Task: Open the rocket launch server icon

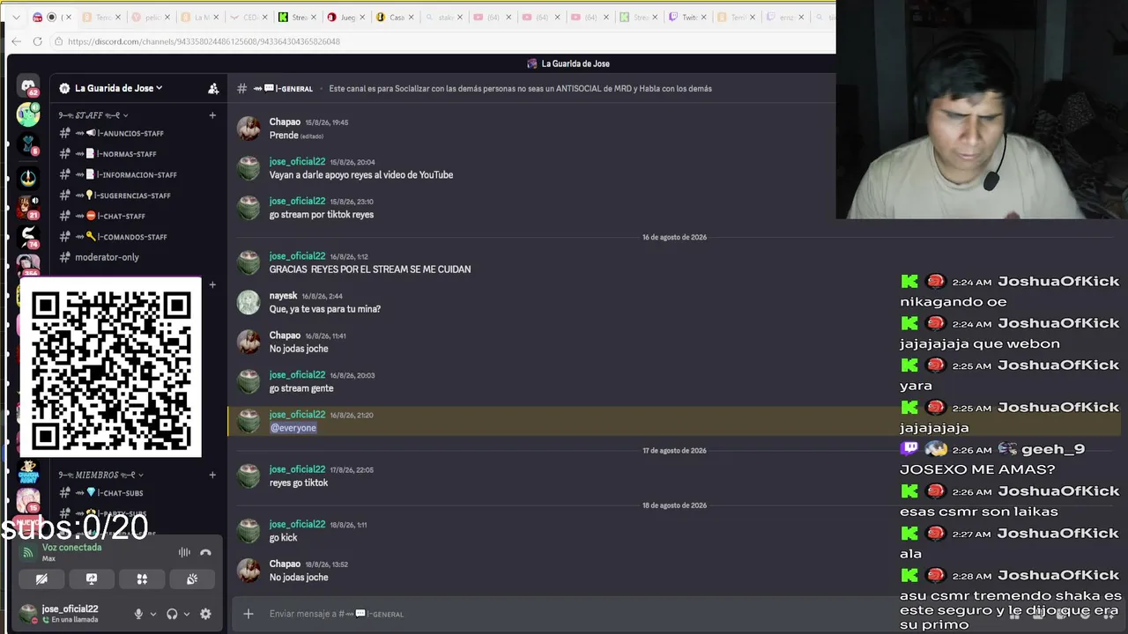Action: coord(28,178)
